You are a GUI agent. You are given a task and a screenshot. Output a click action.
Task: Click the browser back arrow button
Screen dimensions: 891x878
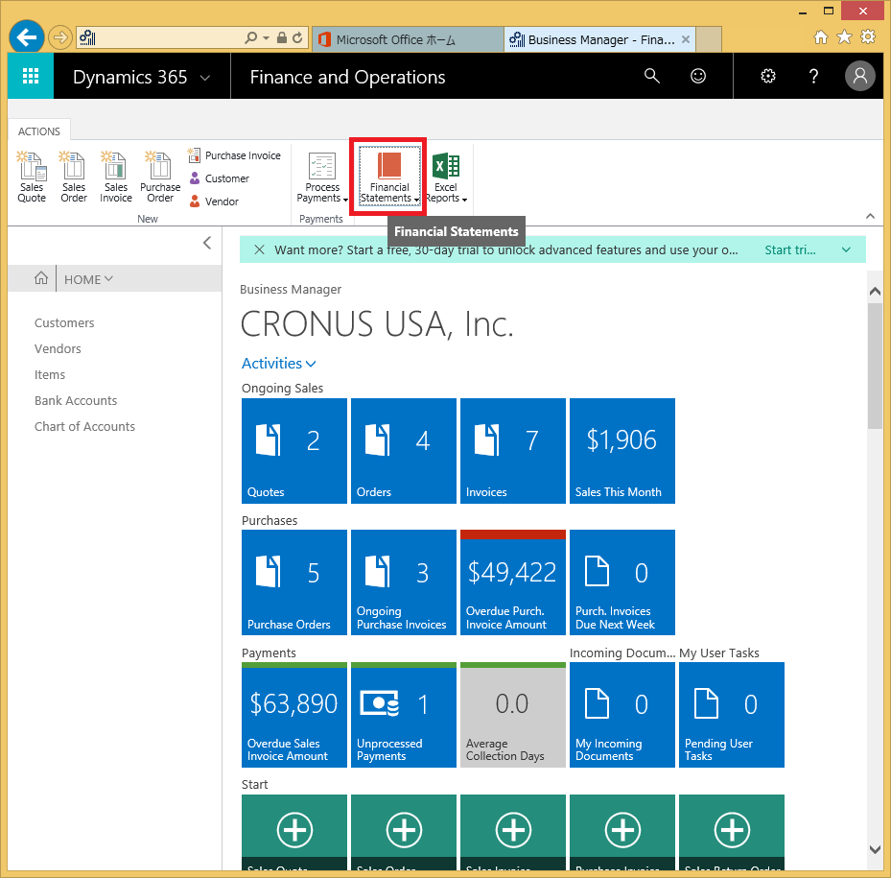[26, 37]
